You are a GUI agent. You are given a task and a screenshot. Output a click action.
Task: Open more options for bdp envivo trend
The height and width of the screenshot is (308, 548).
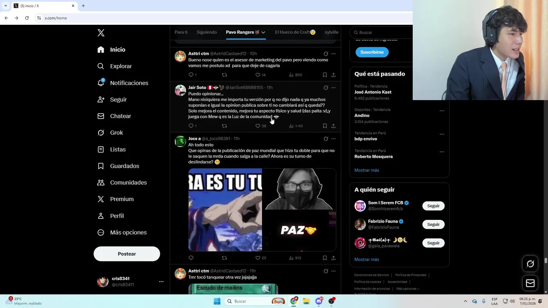pyautogui.click(x=442, y=134)
